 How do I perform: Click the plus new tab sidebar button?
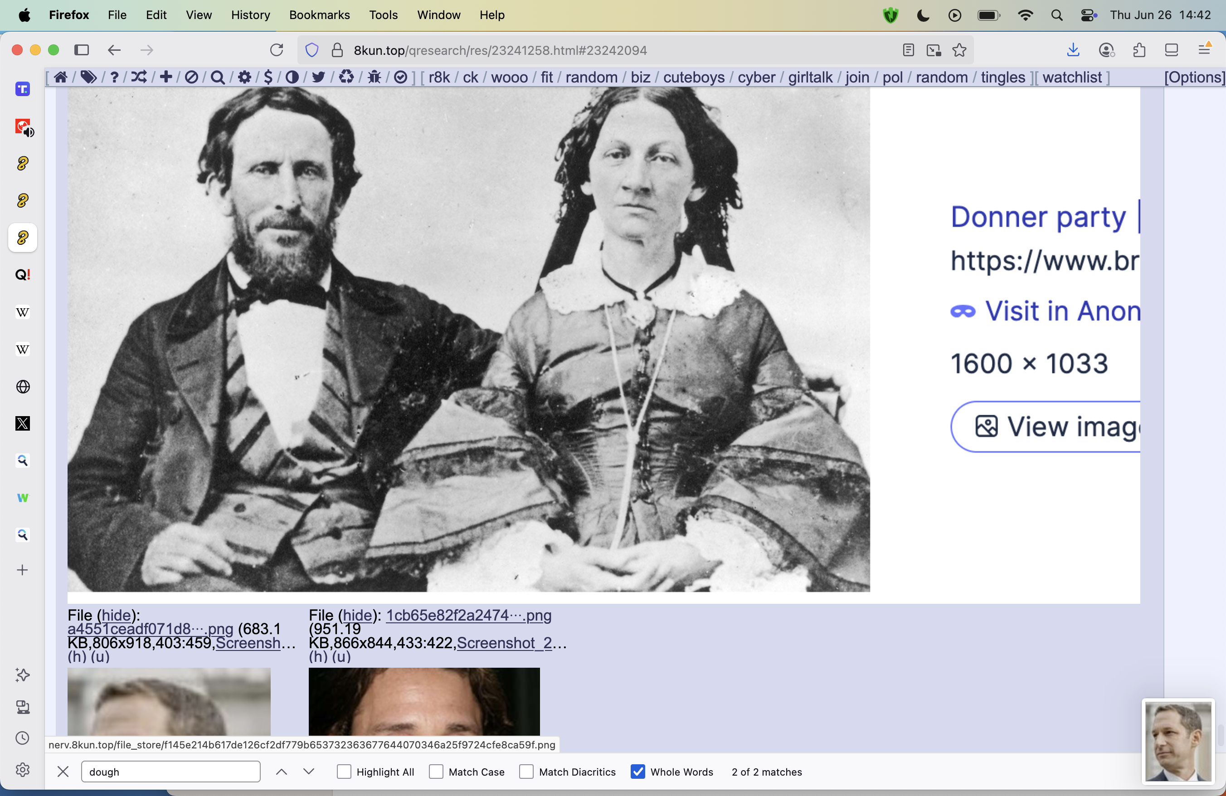(23, 570)
